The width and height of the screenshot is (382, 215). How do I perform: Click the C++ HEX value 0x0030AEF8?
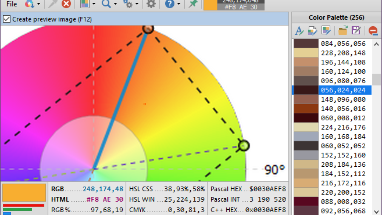click(x=266, y=210)
